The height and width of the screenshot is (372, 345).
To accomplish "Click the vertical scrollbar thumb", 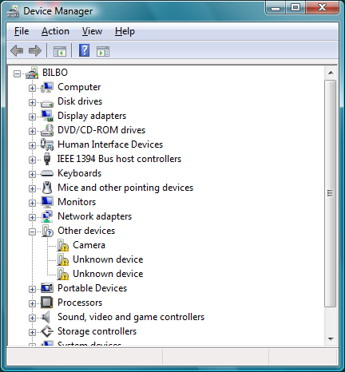I will pyautogui.click(x=331, y=193).
